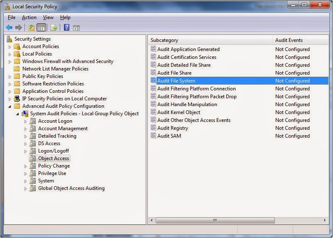333x238 pixels.
Task: Select the Account Management tree item
Action: click(63, 129)
